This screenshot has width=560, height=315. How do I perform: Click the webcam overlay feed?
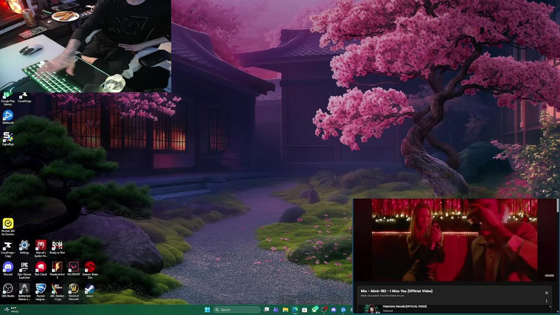coord(85,46)
